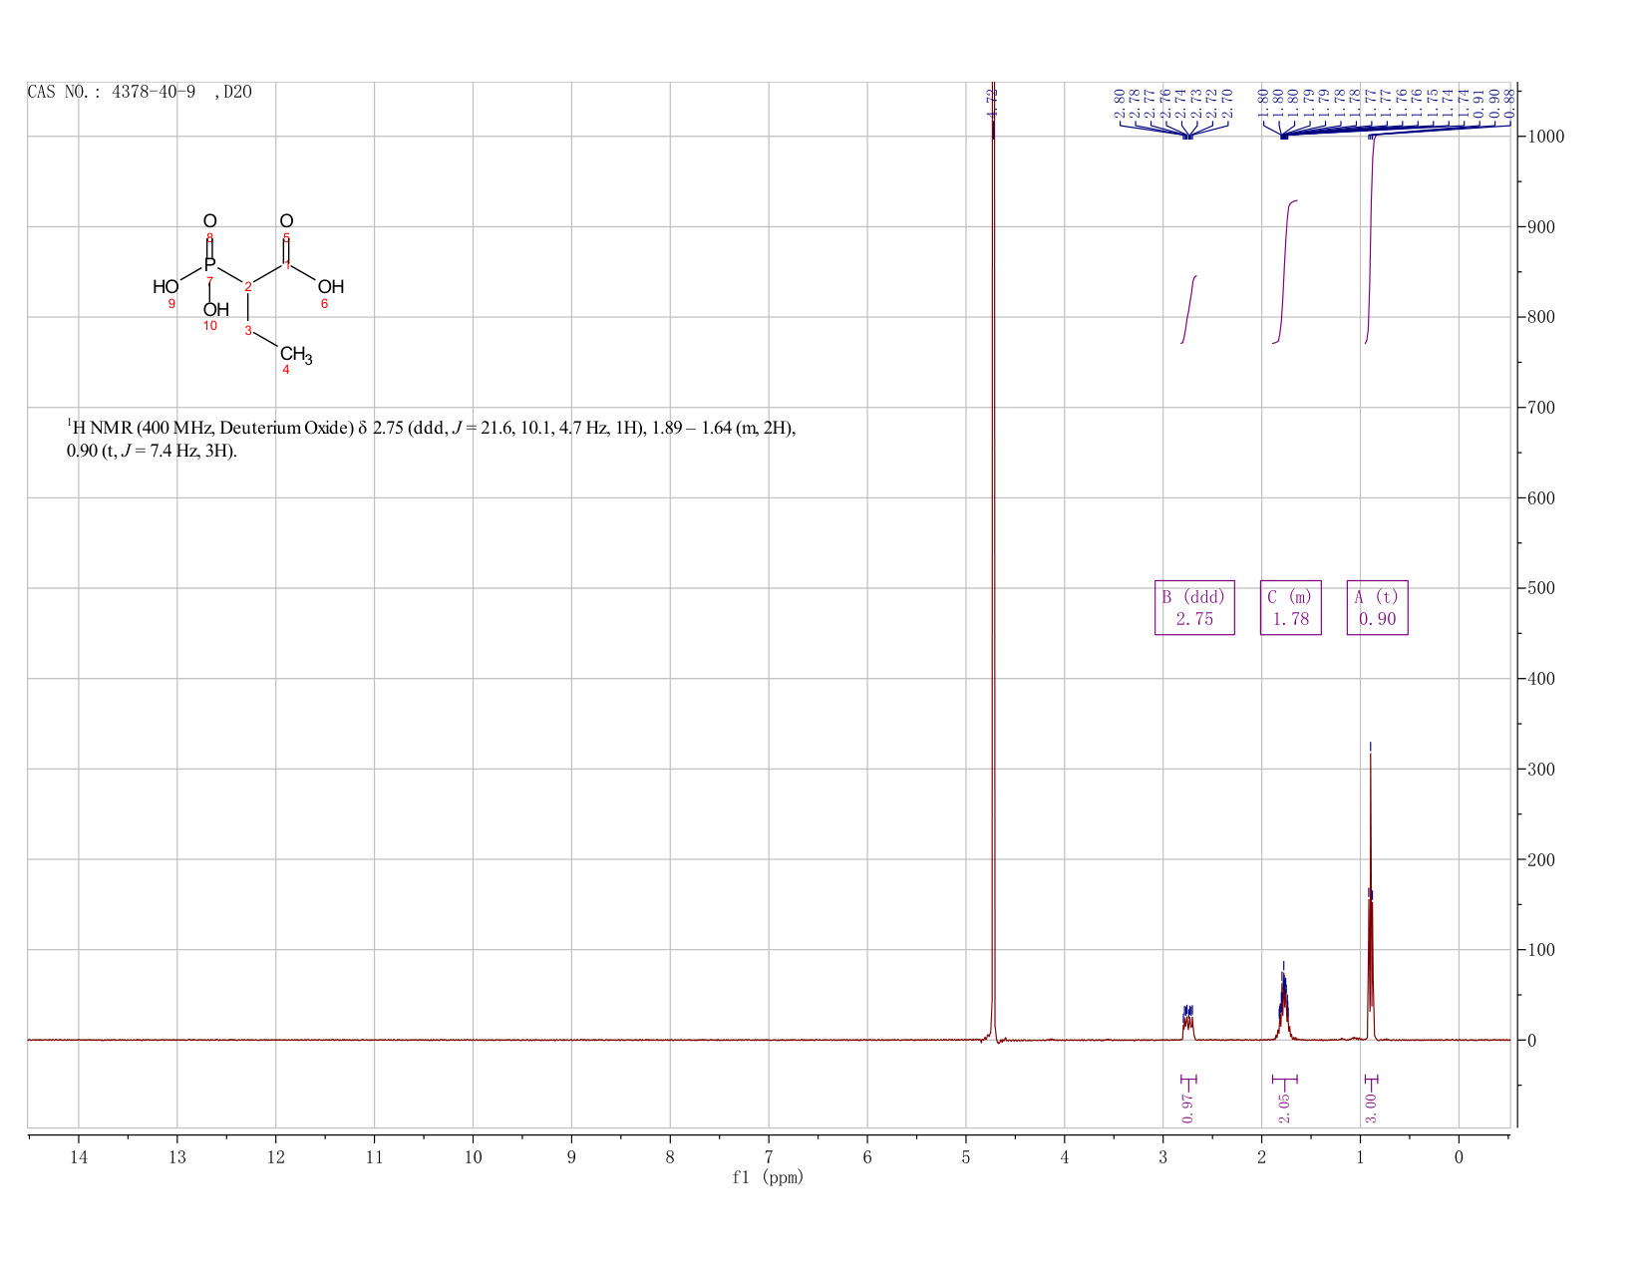Click the integral curve above 2.75 ppm
Image resolution: width=1645 pixels, height=1271 pixels.
(x=1188, y=309)
